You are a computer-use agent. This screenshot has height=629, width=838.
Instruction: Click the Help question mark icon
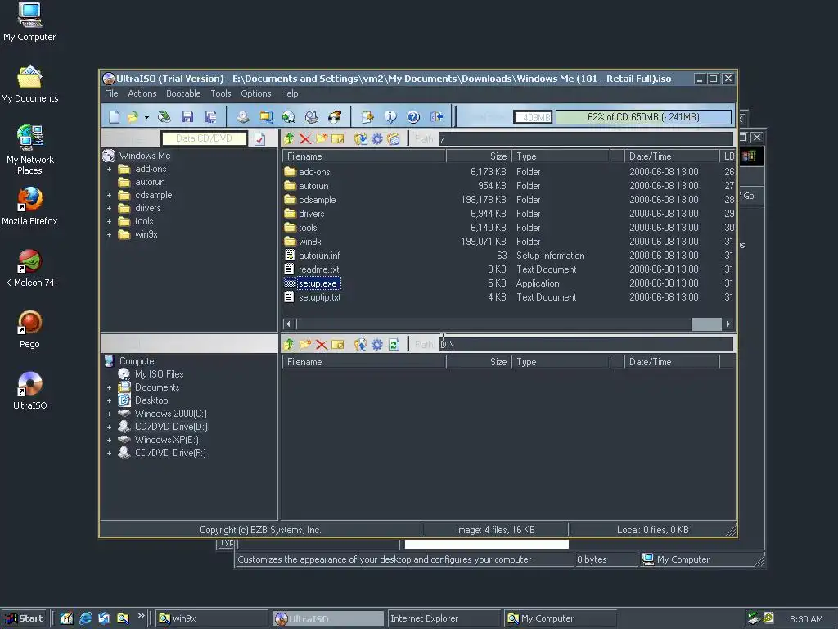coord(413,116)
